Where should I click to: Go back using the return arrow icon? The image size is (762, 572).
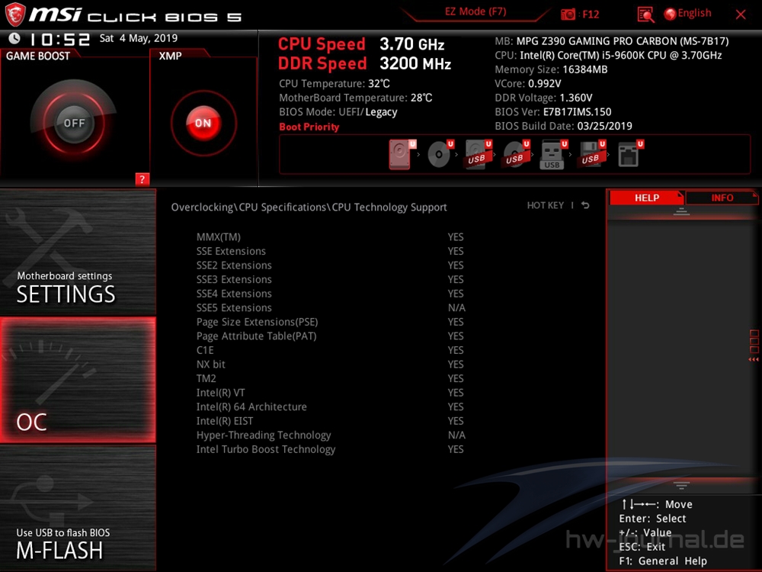[585, 205]
